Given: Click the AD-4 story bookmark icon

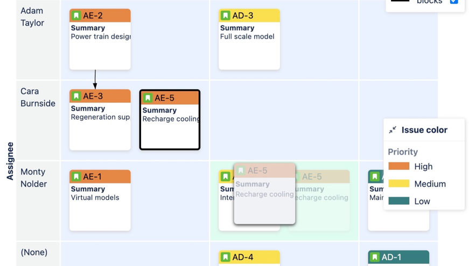Looking at the screenshot, I should 226,257.
